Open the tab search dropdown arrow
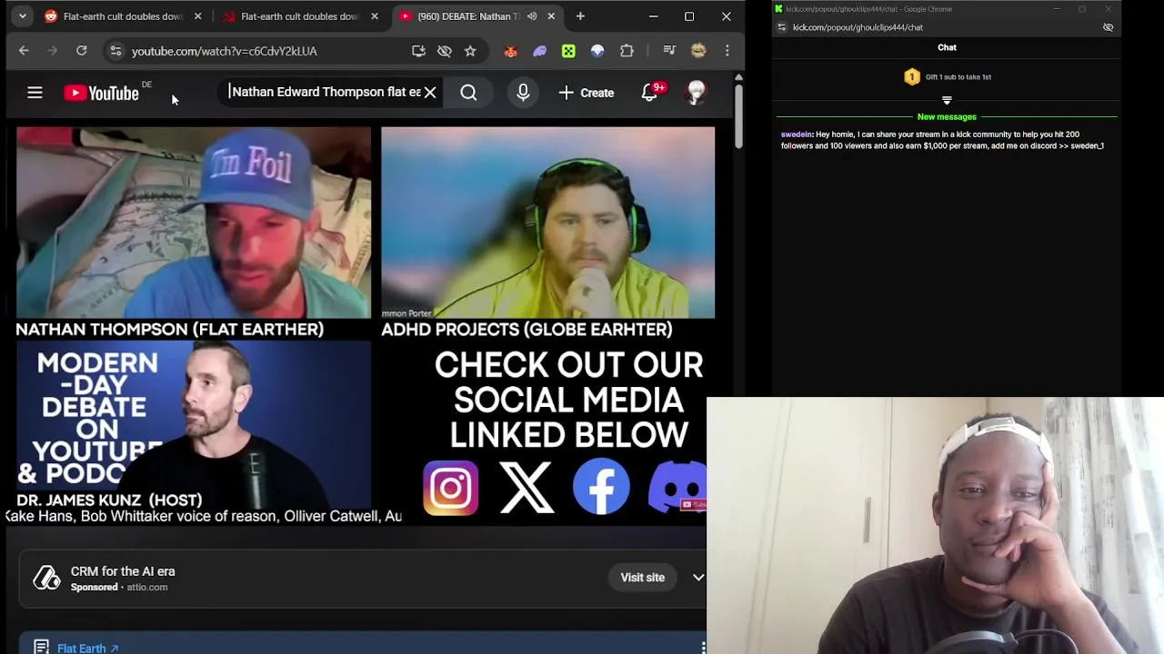The image size is (1164, 654). click(22, 16)
